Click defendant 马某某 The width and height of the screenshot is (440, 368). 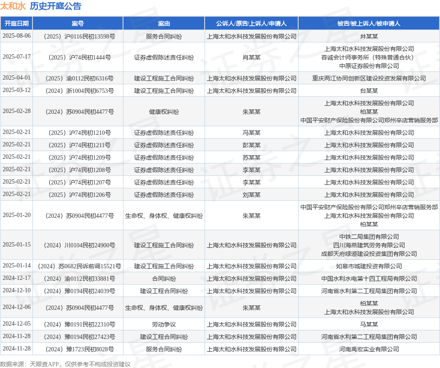pos(369,324)
